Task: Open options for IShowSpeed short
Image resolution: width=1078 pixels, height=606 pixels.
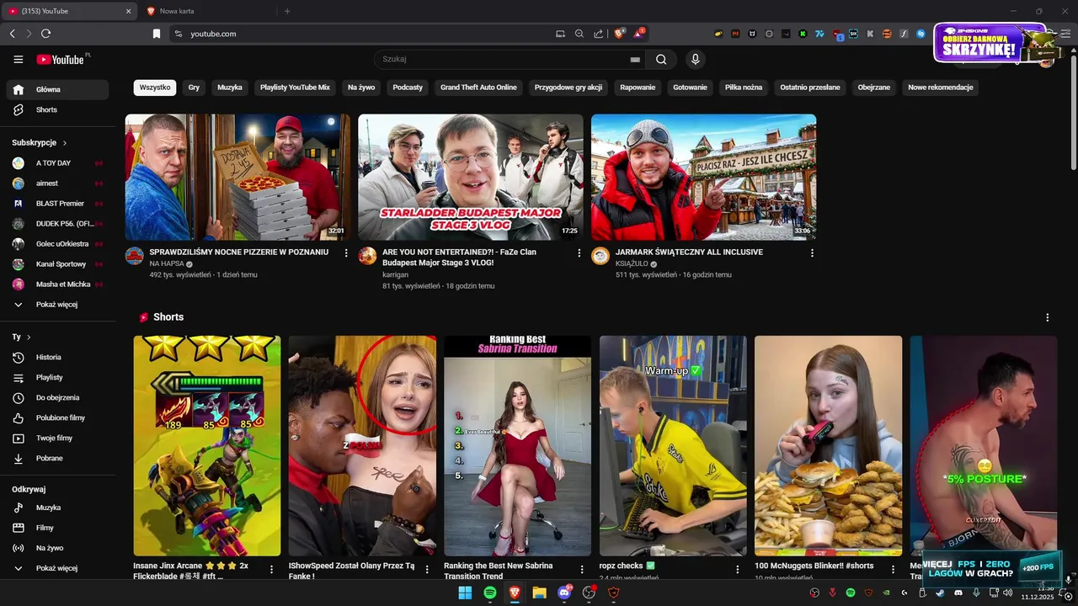Action: click(427, 570)
